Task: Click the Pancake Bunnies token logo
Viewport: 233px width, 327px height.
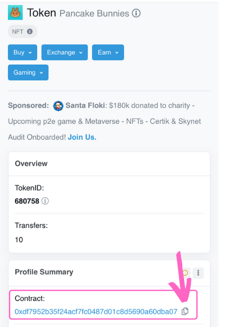Action: pos(15,13)
